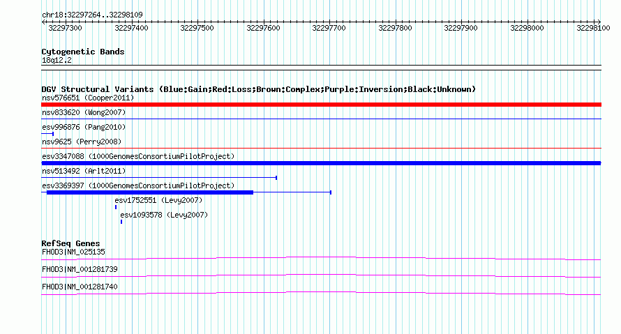This screenshot has width=621, height=334.
Task: Select ruler position 32298000
Action: click(x=527, y=28)
